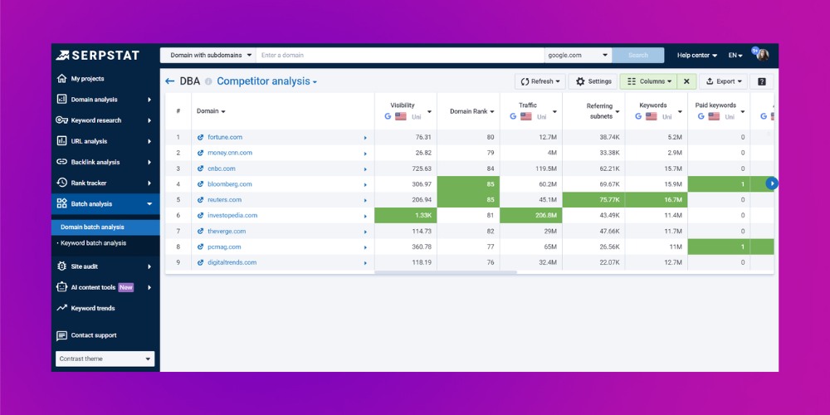Open external link icon for investopedia.com
The image size is (830, 415).
tap(200, 216)
